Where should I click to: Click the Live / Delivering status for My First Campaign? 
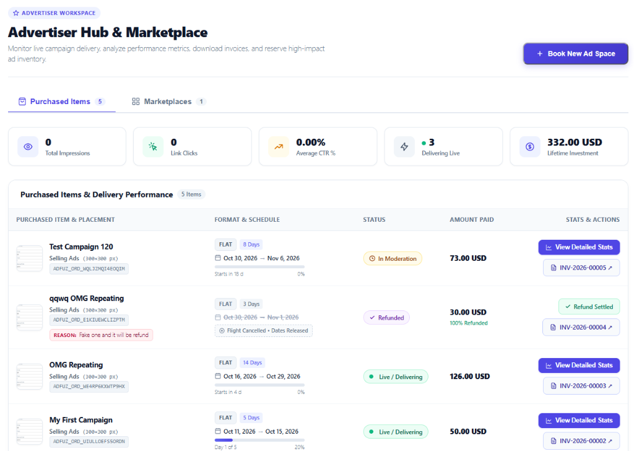[x=396, y=432]
